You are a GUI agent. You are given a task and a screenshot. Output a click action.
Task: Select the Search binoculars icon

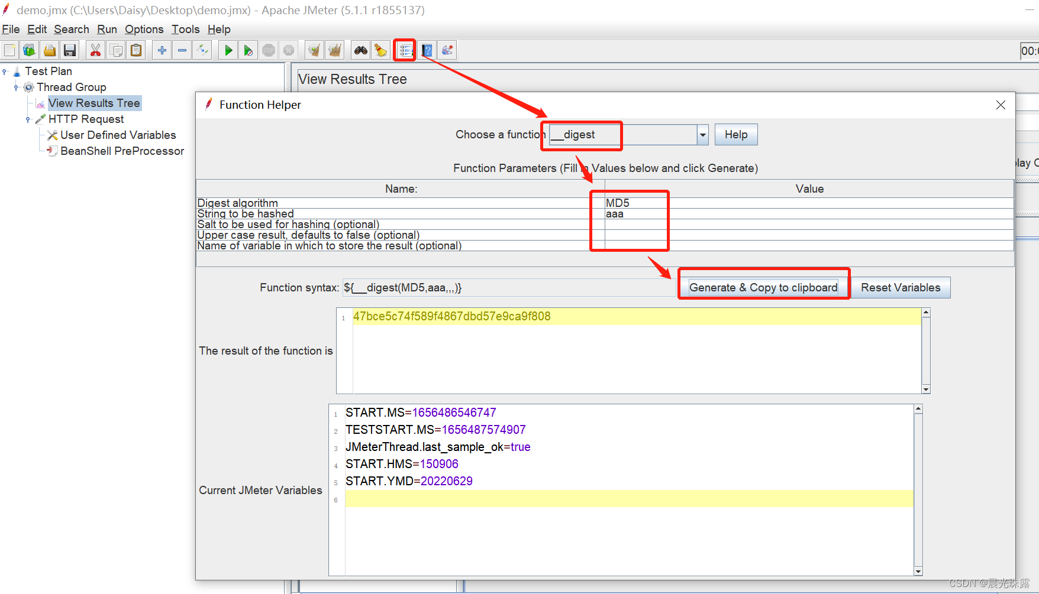click(360, 50)
